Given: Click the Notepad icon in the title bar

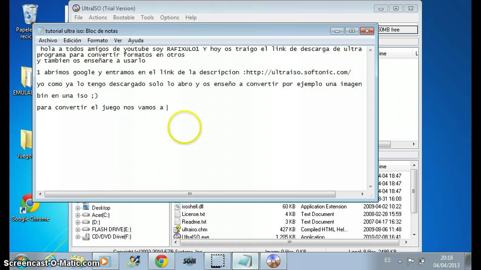Looking at the screenshot, I should coord(41,31).
